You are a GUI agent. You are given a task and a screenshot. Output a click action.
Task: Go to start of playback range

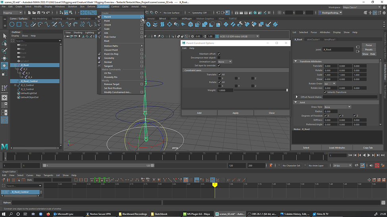(350, 155)
